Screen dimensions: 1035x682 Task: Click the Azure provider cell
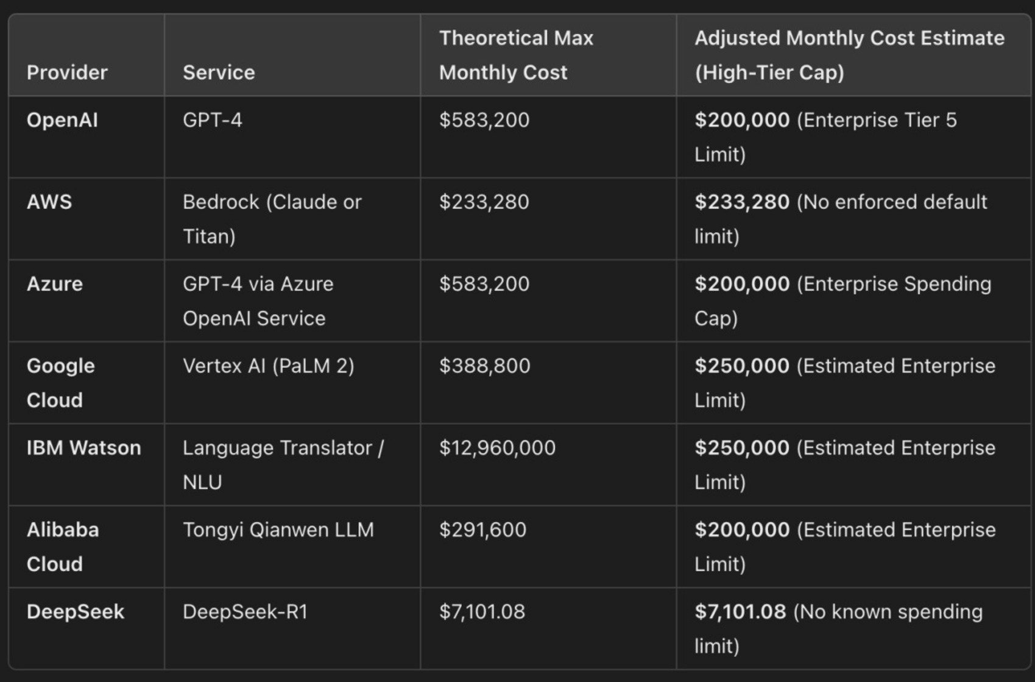[55, 284]
